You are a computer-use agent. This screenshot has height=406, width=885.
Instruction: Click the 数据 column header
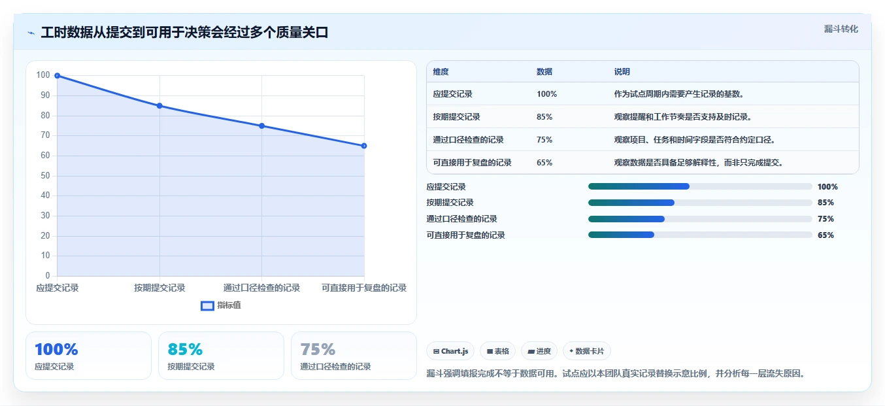[544, 72]
